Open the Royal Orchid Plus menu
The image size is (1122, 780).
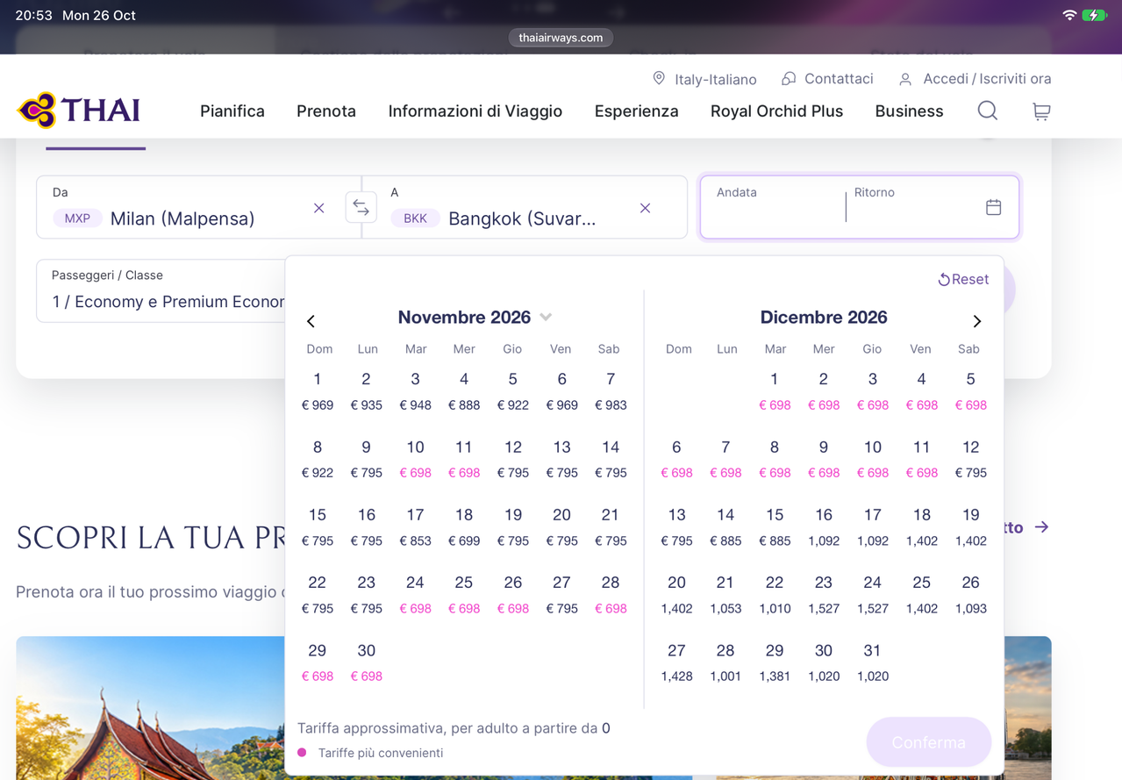pos(776,111)
